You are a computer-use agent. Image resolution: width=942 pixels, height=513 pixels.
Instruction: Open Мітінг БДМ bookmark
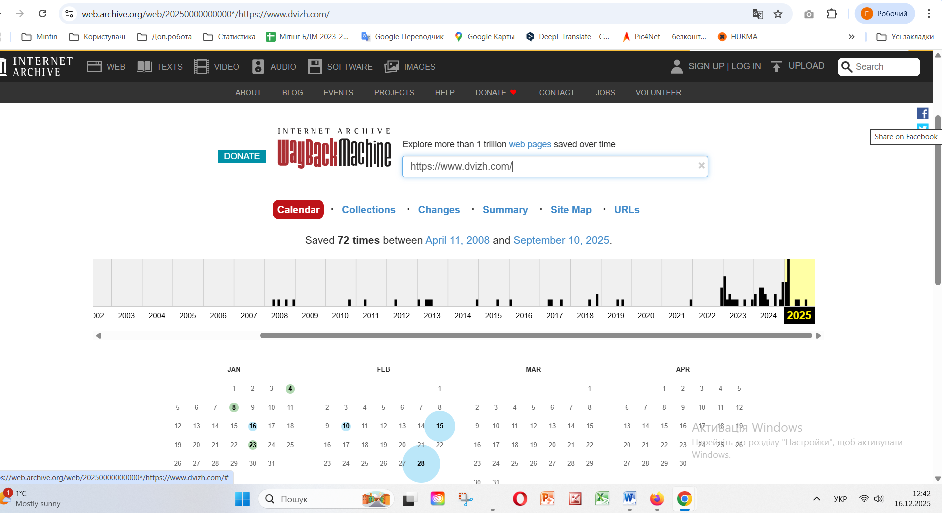308,37
